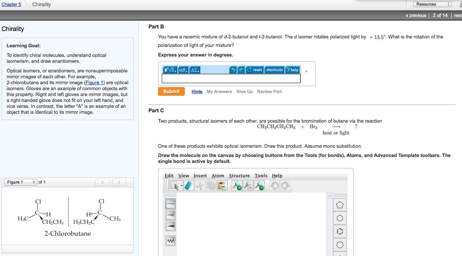Open the Atom menu
This screenshot has height=256, width=462.
[x=218, y=175]
